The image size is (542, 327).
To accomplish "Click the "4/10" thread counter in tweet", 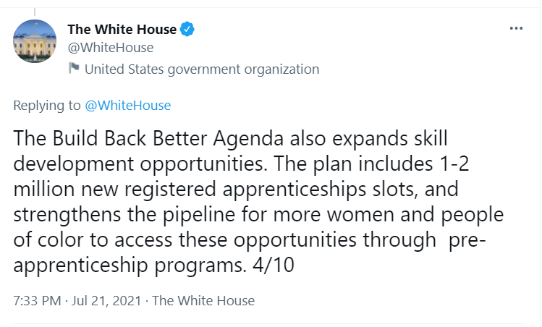I will [274, 265].
